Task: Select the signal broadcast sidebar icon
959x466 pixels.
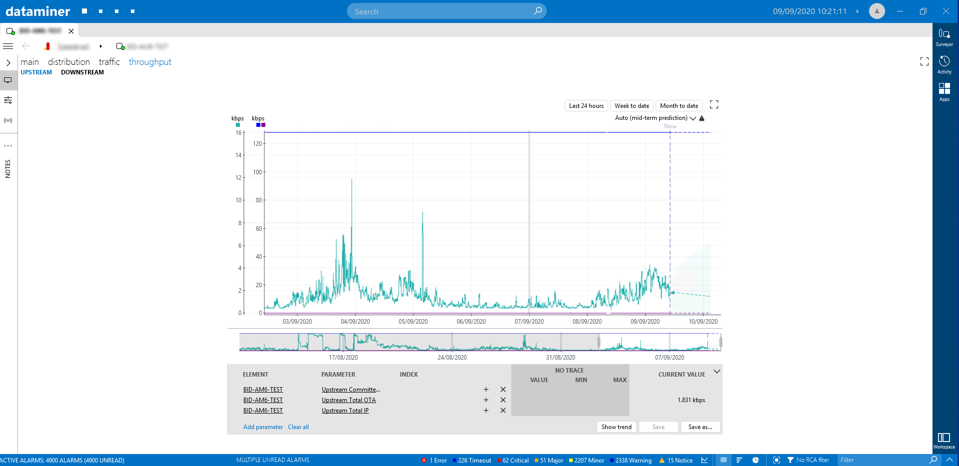Action: pyautogui.click(x=8, y=120)
